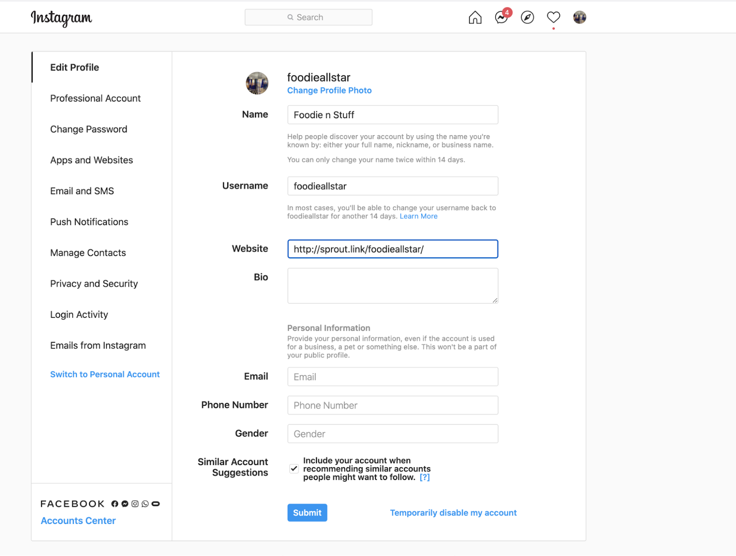
Task: Click the Facebook logo icon in footer
Action: (x=115, y=504)
